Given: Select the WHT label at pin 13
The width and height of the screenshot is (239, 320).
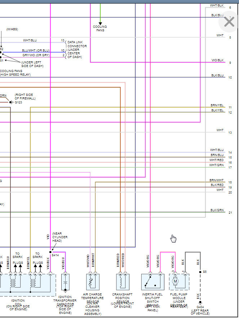Looking at the screenshot, I should pos(220,130).
